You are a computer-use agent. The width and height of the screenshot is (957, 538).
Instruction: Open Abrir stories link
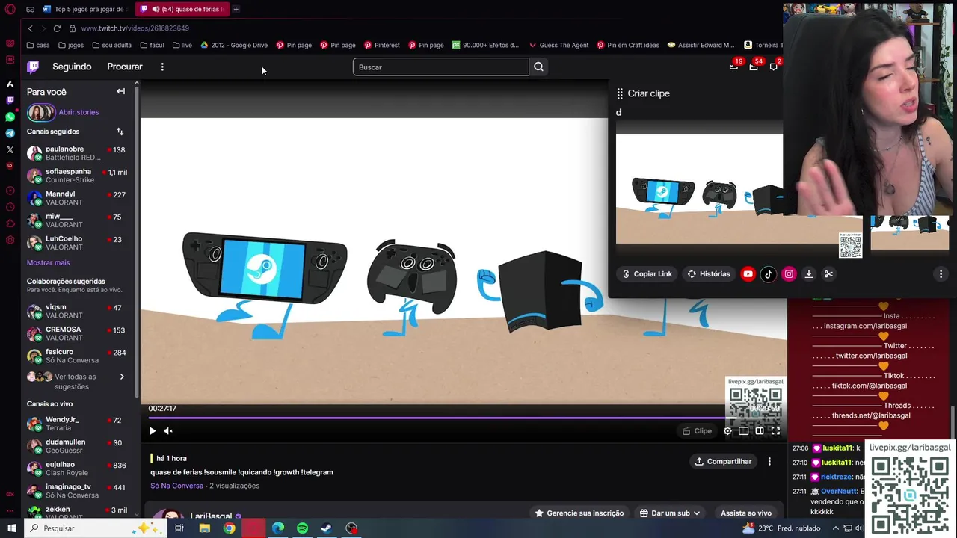coord(79,112)
